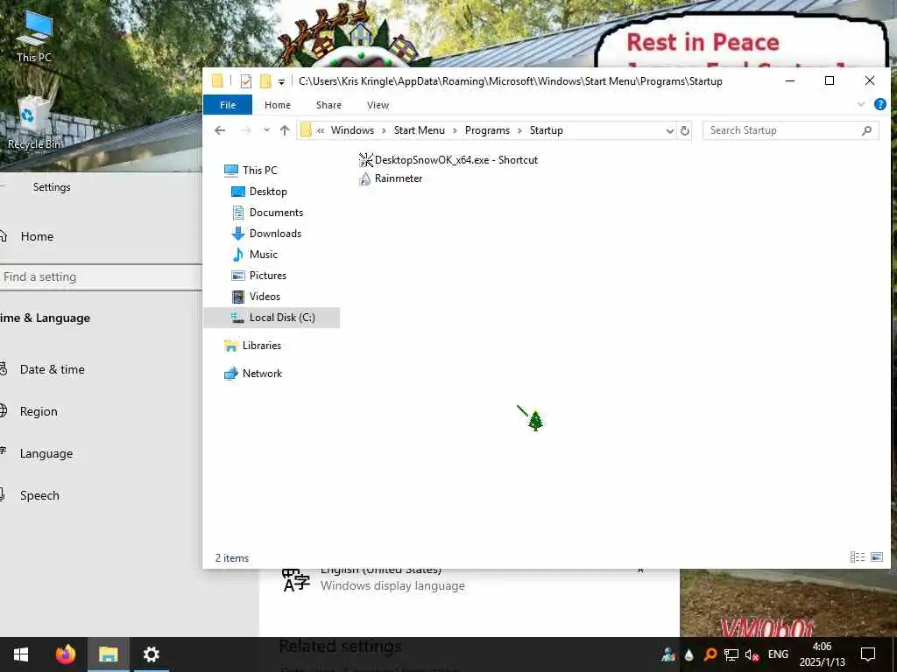
Task: Open the File ribbon tab
Action: (x=228, y=105)
